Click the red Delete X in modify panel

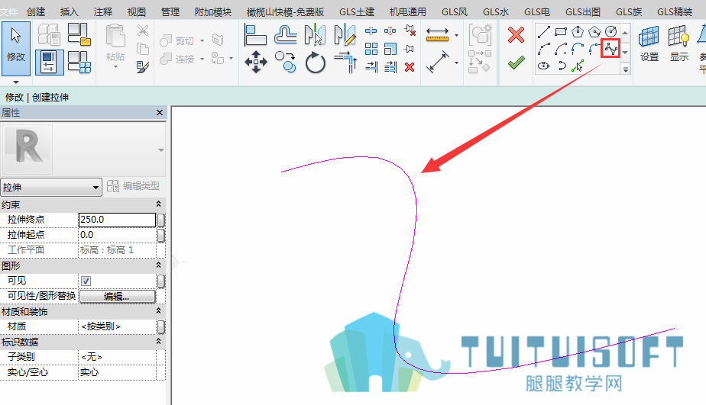click(410, 67)
